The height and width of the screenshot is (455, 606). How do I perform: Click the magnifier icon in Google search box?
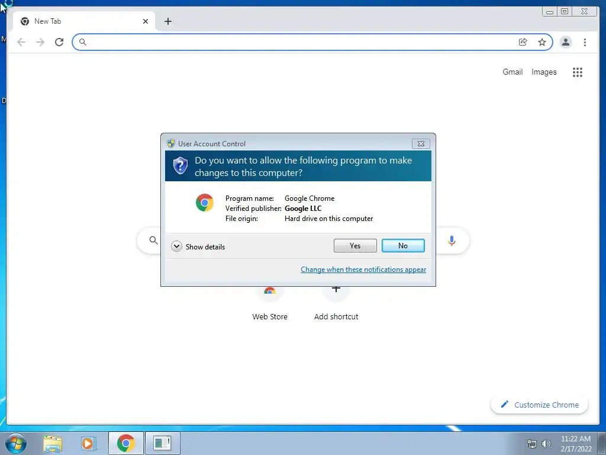(x=153, y=241)
